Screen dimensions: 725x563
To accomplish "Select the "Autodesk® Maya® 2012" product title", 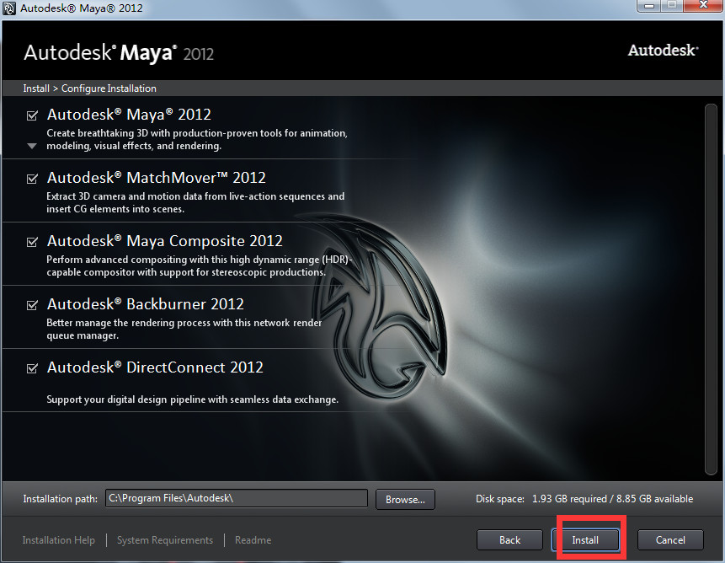I will pyautogui.click(x=129, y=115).
